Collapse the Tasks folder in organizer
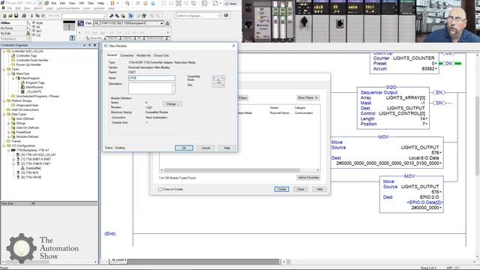This screenshot has width=480, height=270. tap(4, 69)
